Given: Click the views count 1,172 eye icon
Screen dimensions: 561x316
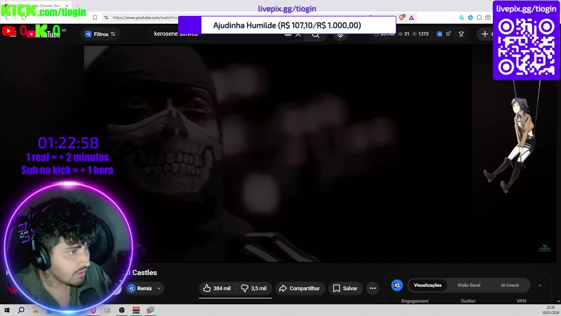Looking at the screenshot, I should click(414, 34).
